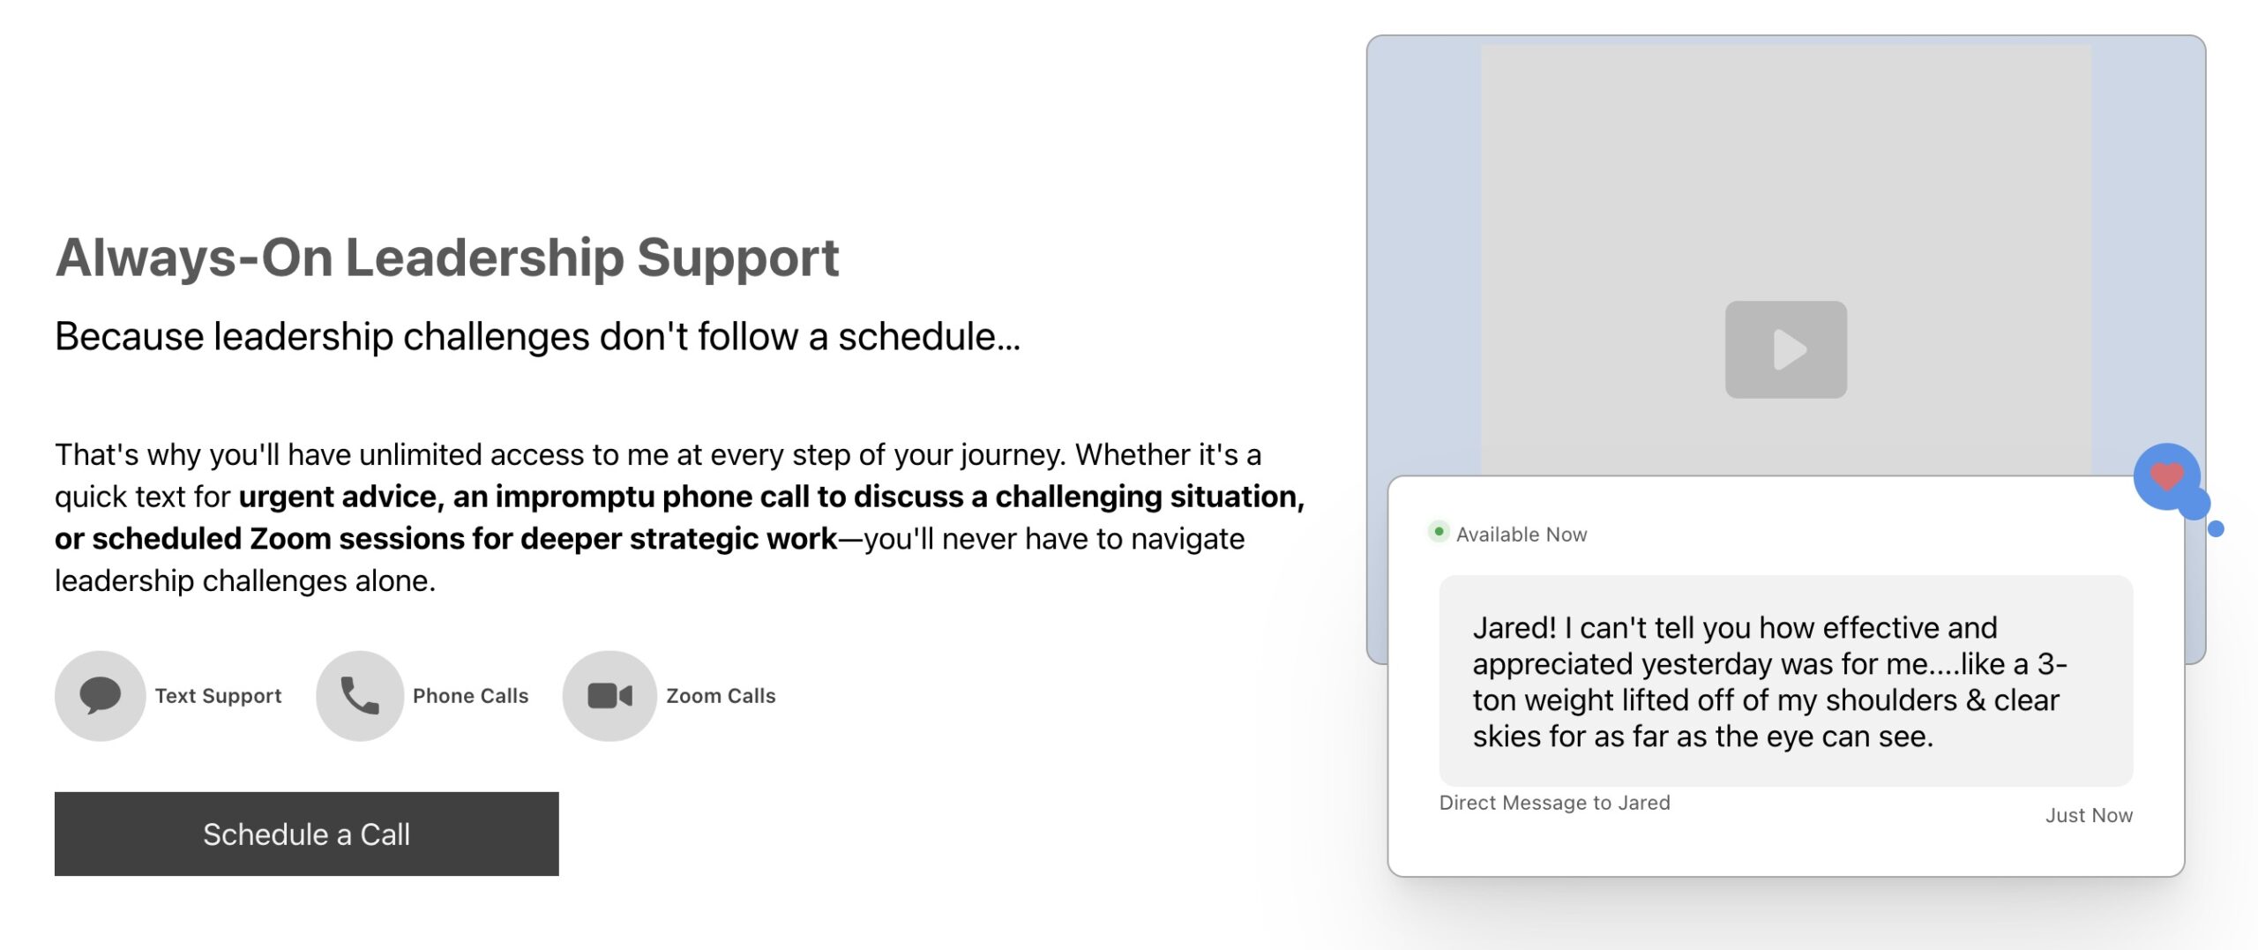
Task: Click the subtitle about leadership challenges schedule
Action: (x=537, y=337)
